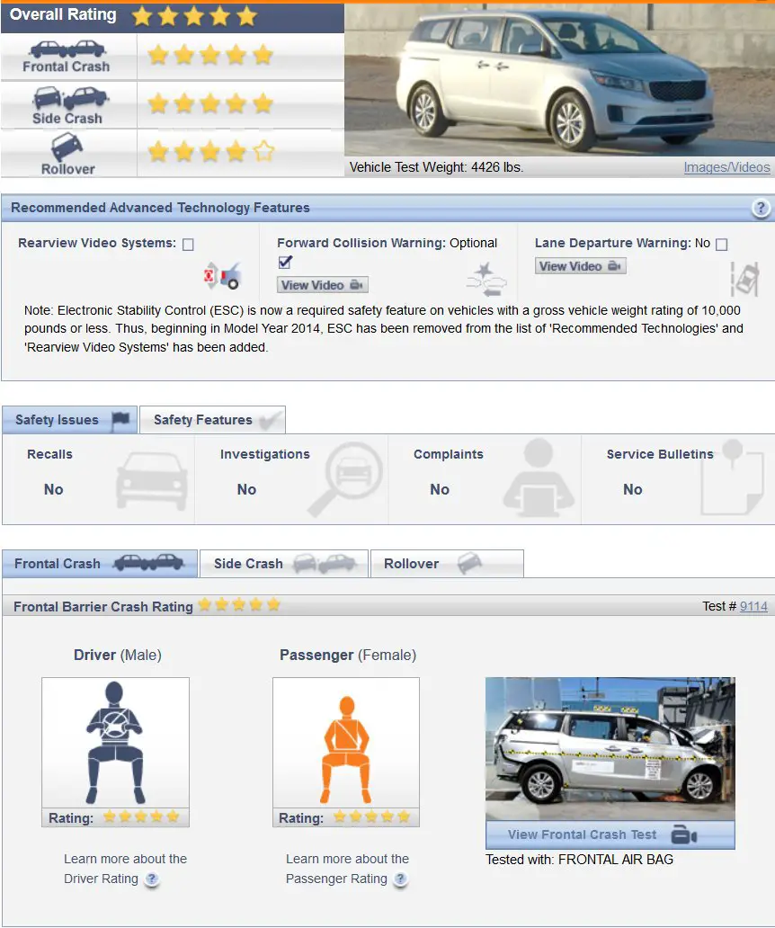Select the Rollover tab
The height and width of the screenshot is (928, 775).
447,564
